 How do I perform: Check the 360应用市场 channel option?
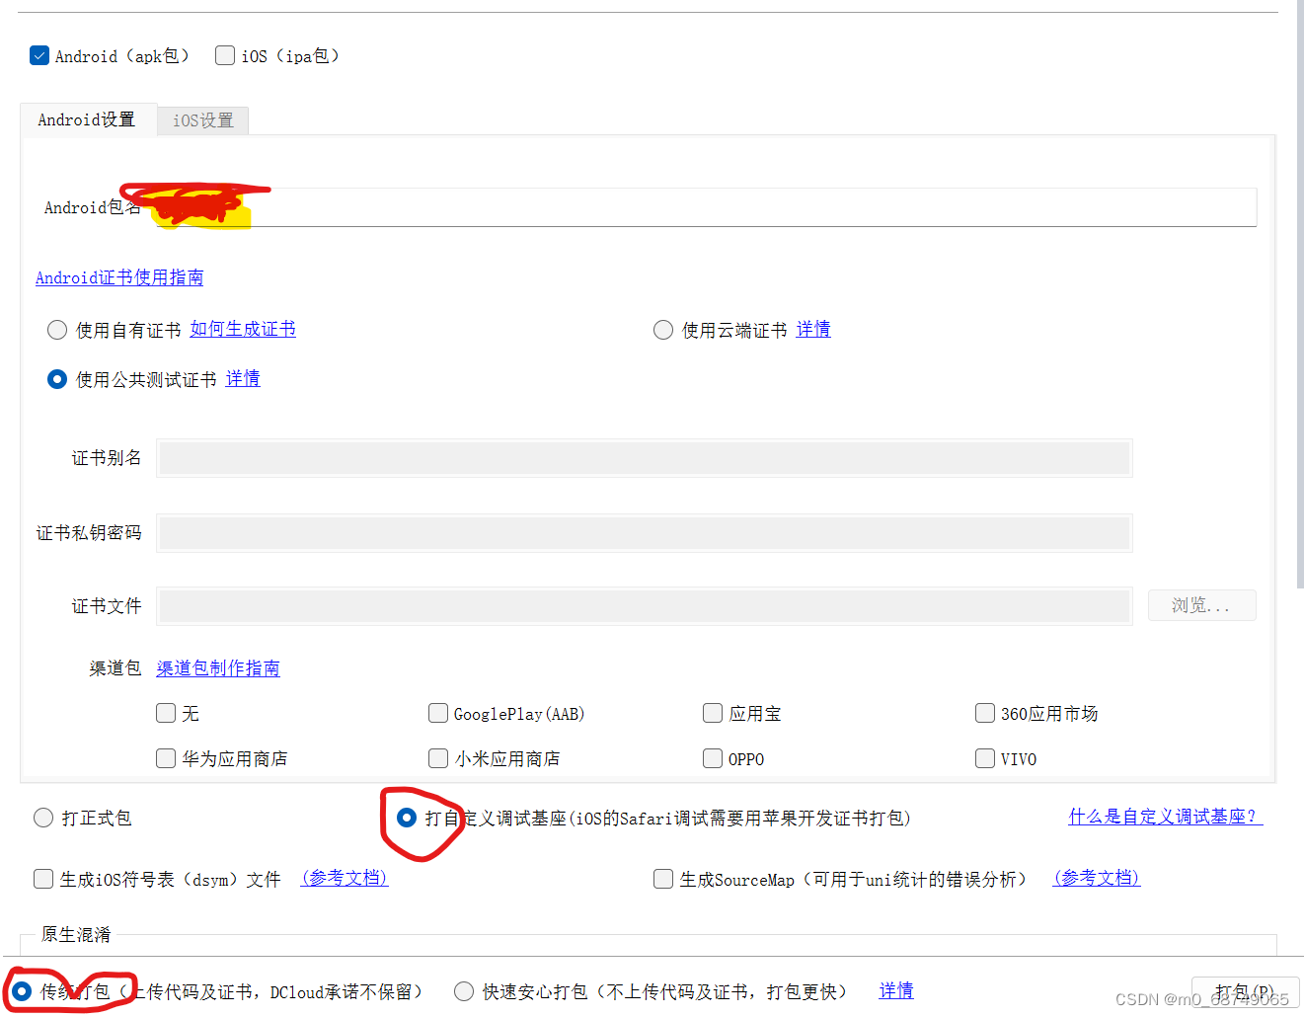point(984,713)
